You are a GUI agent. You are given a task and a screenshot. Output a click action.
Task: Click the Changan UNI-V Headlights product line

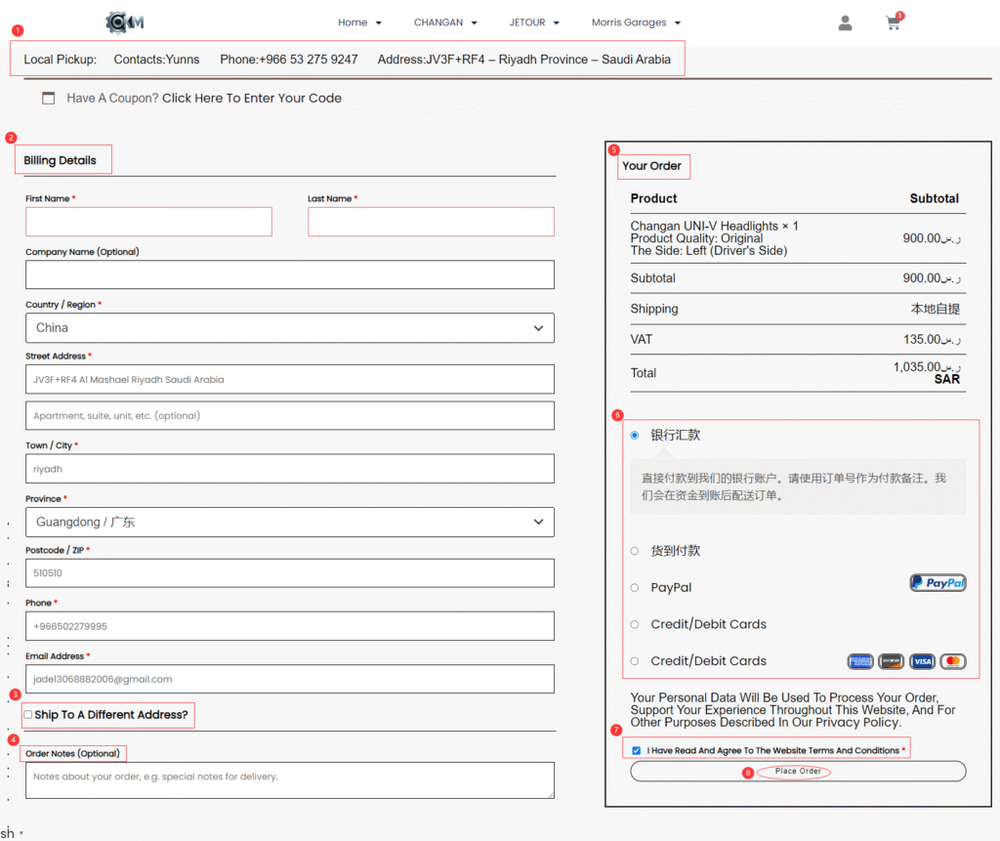714,226
